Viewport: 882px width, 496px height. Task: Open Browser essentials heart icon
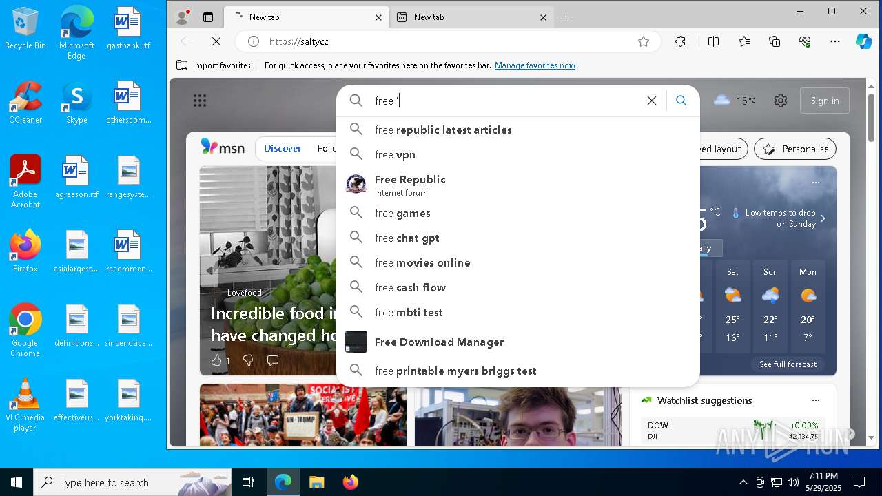point(805,41)
